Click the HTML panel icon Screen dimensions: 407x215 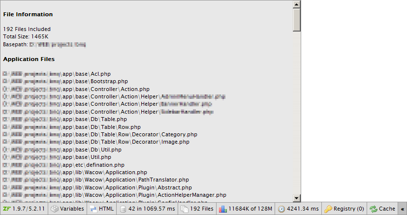coord(93,209)
